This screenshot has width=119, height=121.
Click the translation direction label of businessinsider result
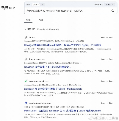[x=107, y=103]
